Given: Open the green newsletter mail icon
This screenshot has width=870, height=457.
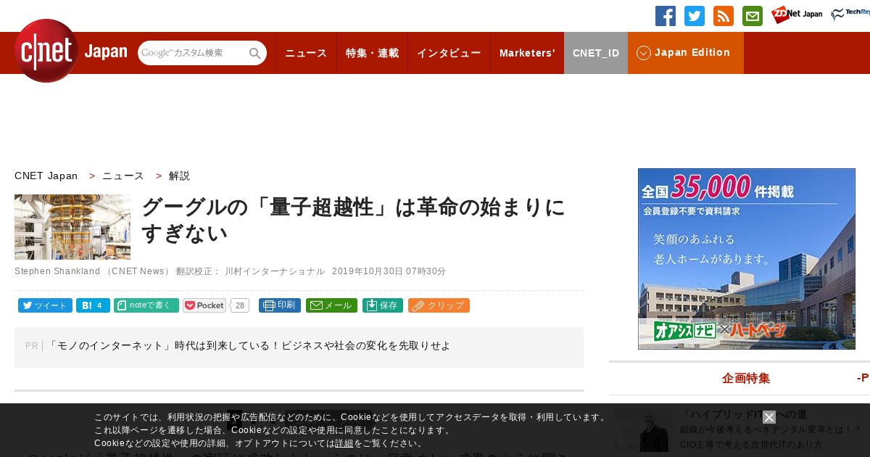Looking at the screenshot, I should (x=753, y=16).
